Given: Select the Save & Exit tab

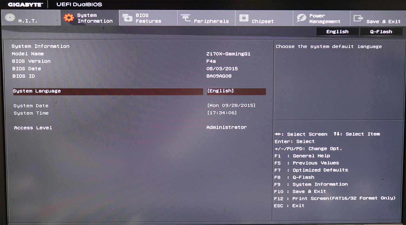Looking at the screenshot, I should [x=378, y=18].
